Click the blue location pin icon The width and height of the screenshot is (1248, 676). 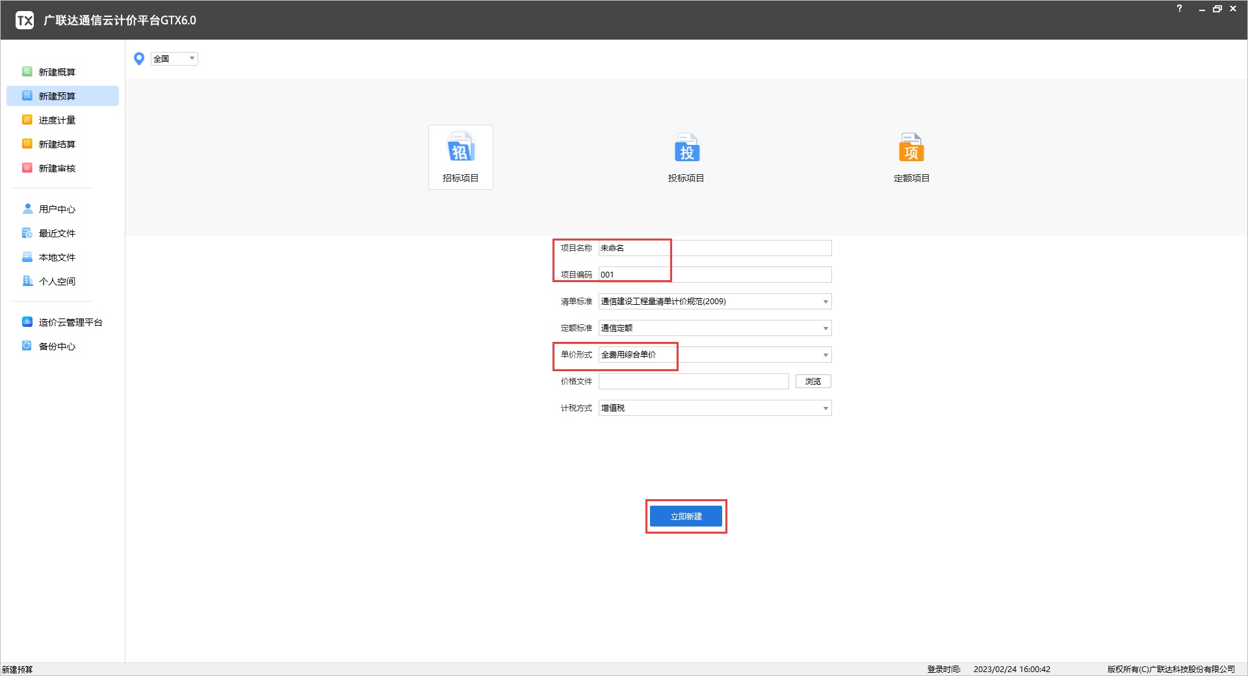(x=138, y=59)
